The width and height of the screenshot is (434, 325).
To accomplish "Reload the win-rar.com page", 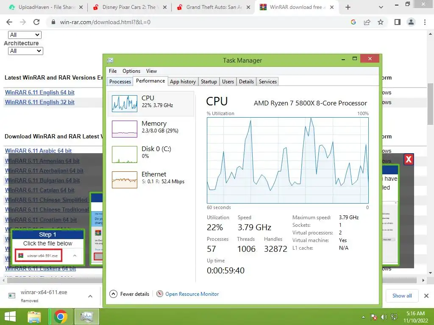I will (x=36, y=22).
